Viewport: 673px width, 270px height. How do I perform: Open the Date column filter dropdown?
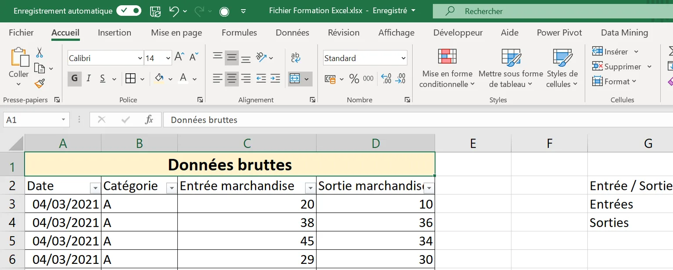(x=95, y=188)
